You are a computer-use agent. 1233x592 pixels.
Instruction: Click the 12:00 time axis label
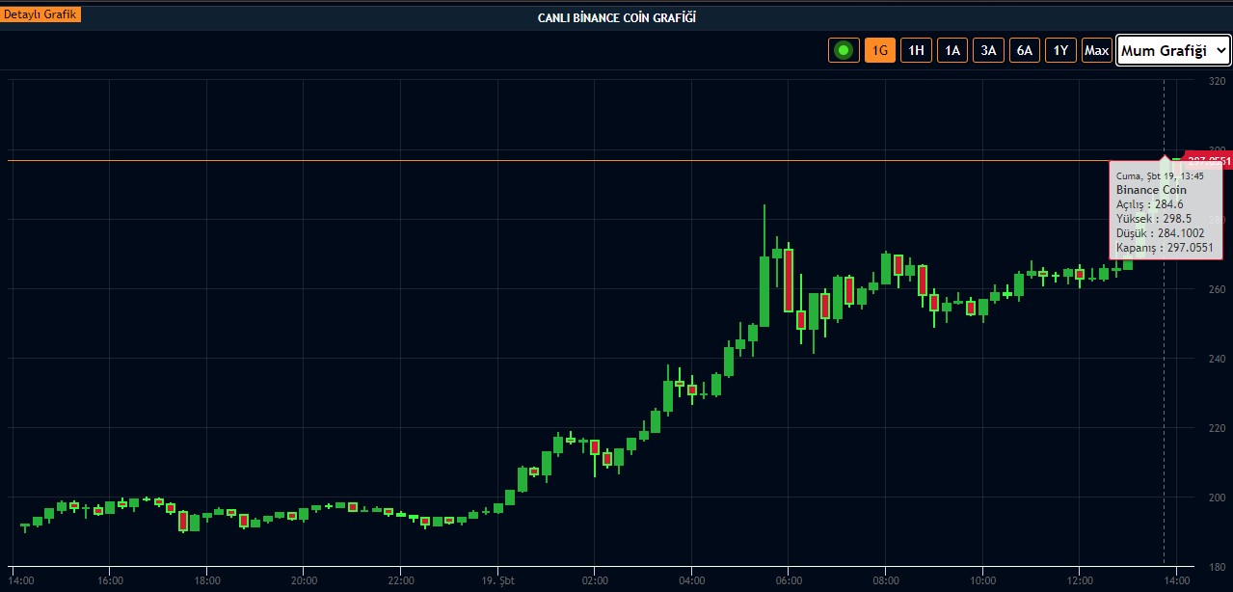click(x=1080, y=580)
